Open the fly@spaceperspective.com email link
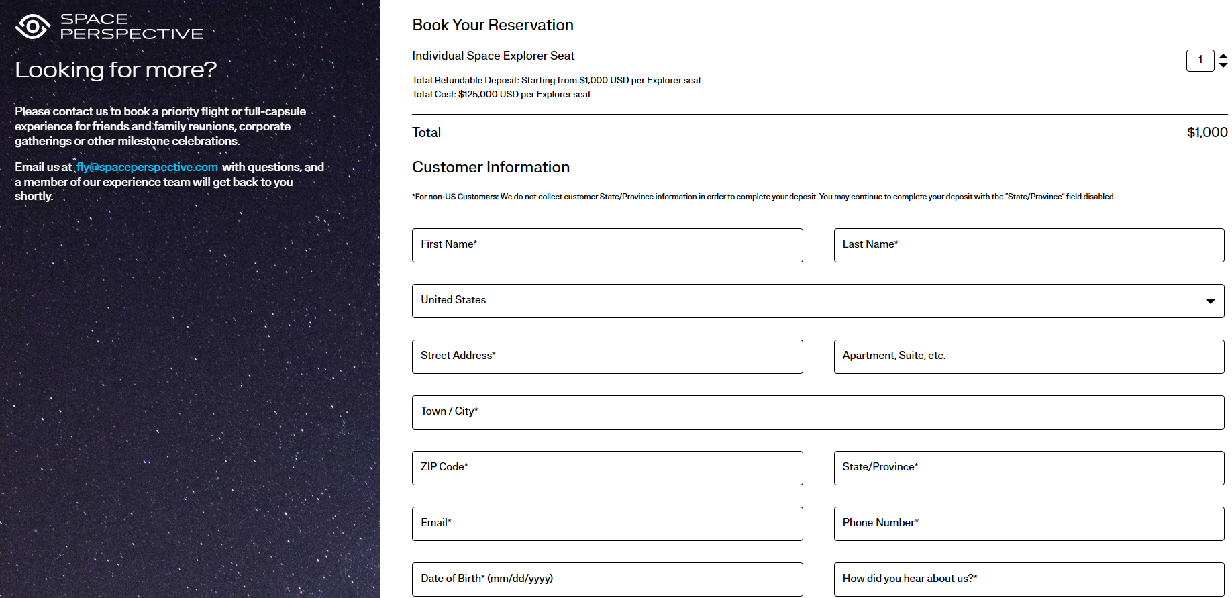The width and height of the screenshot is (1232, 598). pyautogui.click(x=147, y=167)
